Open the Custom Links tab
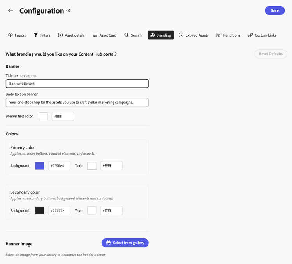Screen dimensions: 292x264 tap(262, 35)
